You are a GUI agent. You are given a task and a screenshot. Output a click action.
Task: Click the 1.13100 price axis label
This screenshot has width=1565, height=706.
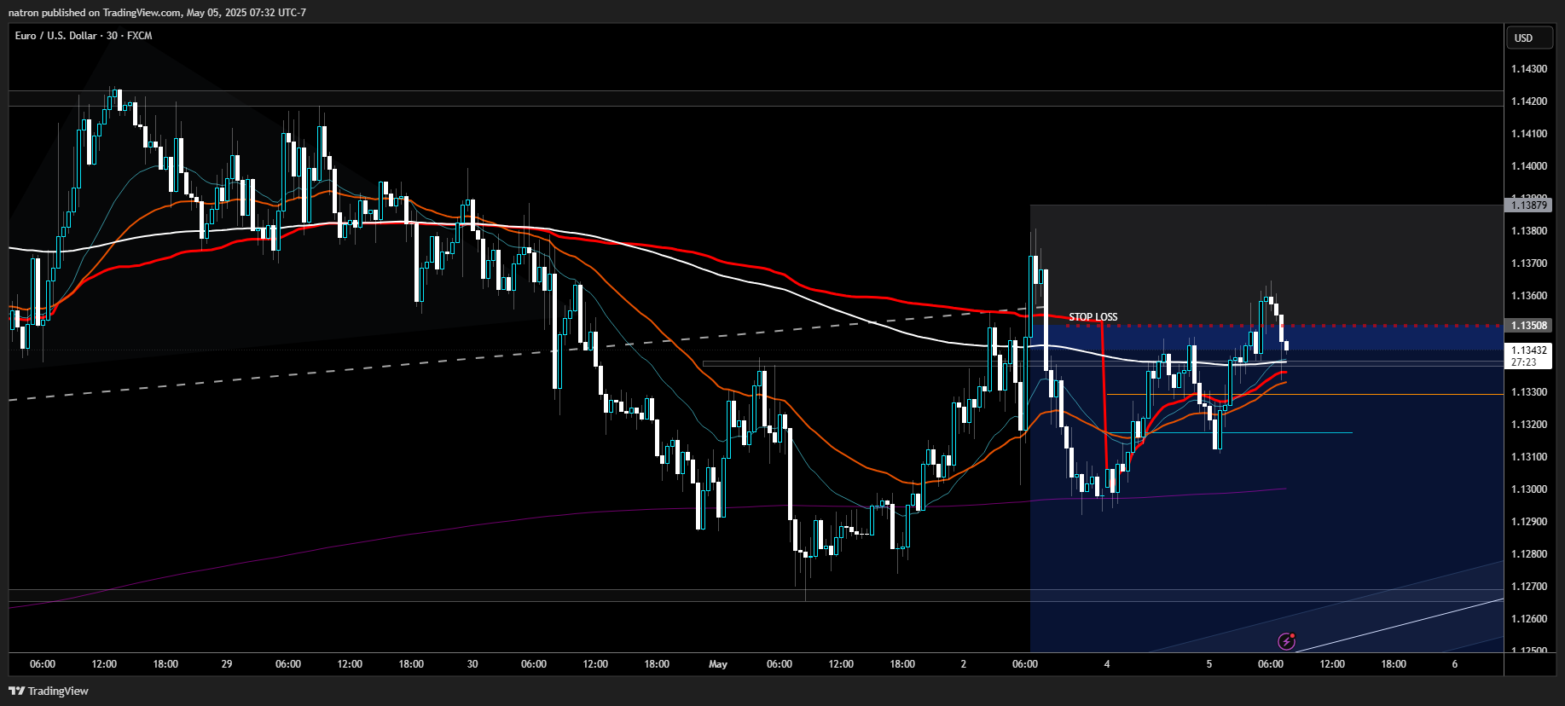coord(1528,457)
